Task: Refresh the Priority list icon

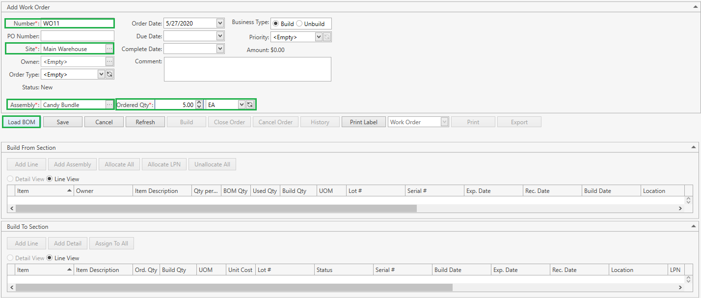Action: click(x=327, y=37)
